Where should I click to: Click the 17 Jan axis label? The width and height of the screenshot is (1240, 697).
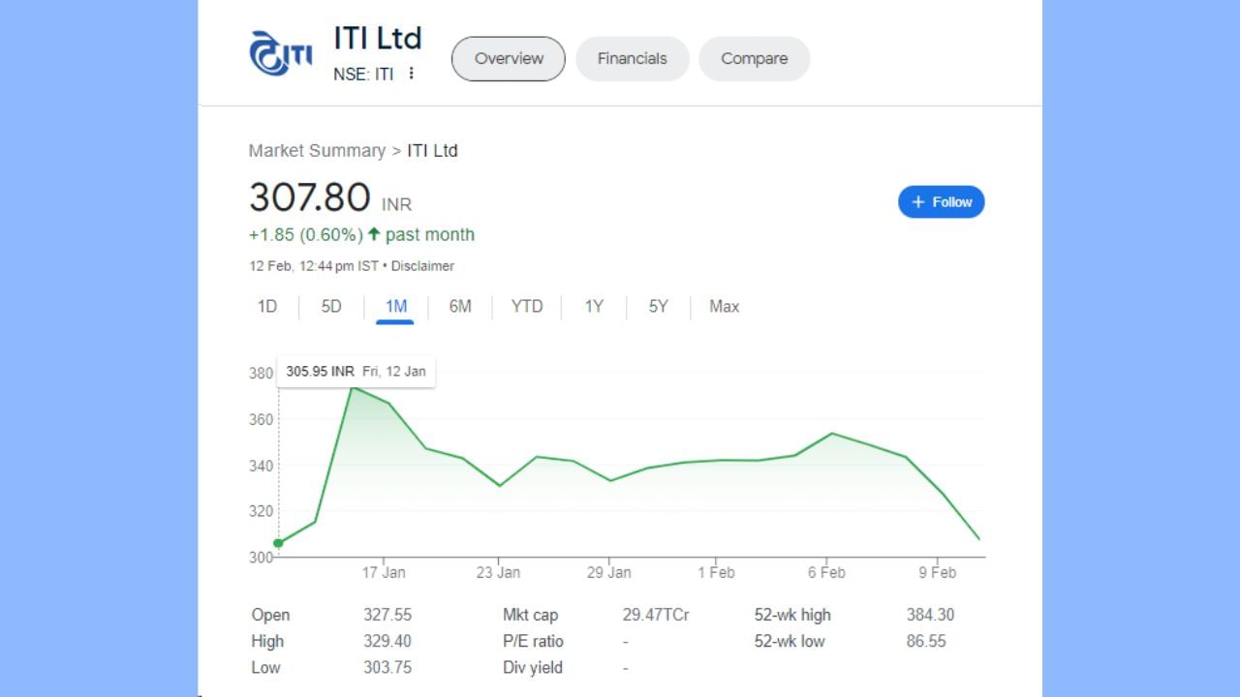click(x=384, y=572)
